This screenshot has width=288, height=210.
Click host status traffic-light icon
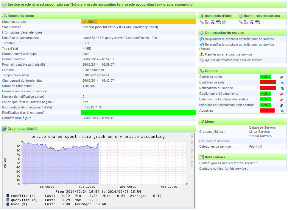pos(207,22)
